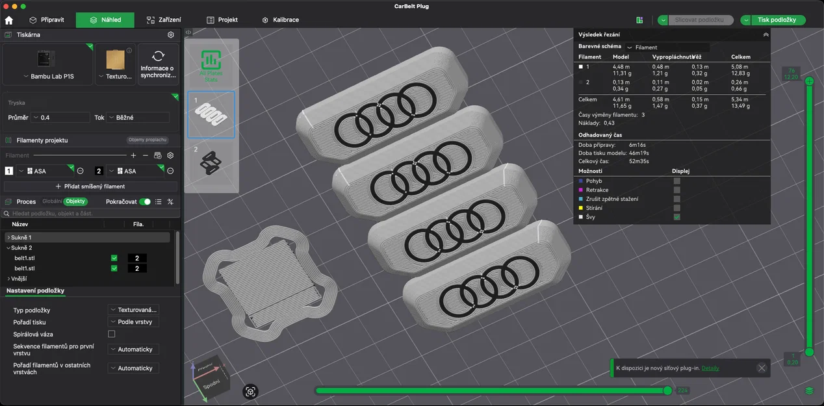The height and width of the screenshot is (406, 824).
Task: Open the layers icon at bottom right
Action: pyautogui.click(x=809, y=390)
